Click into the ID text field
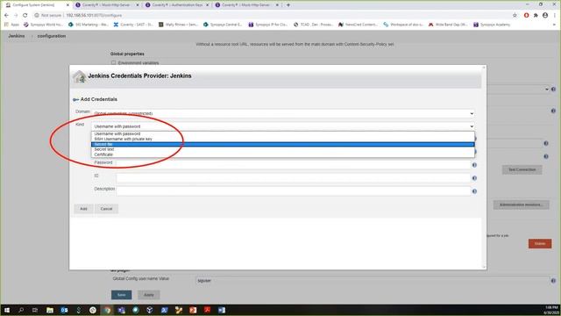This screenshot has width=561, height=316. click(293, 178)
